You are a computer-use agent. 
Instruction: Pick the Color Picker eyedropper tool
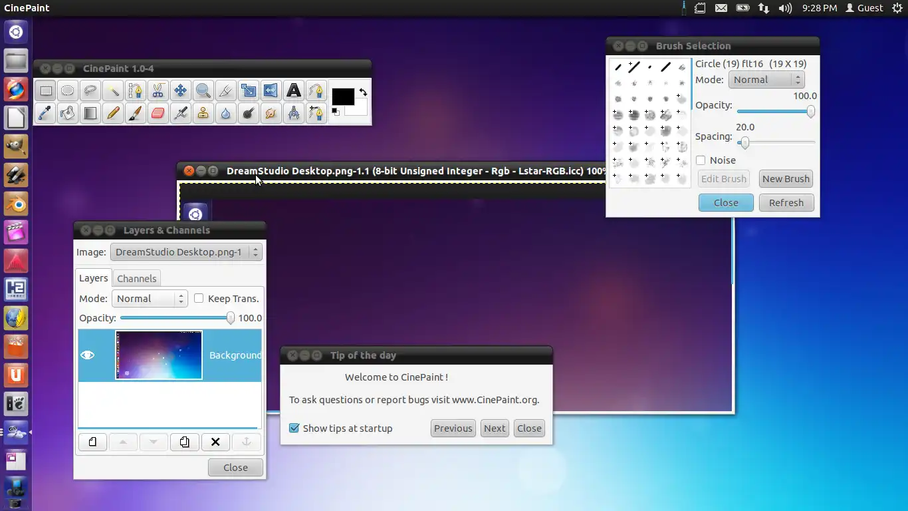click(x=45, y=113)
